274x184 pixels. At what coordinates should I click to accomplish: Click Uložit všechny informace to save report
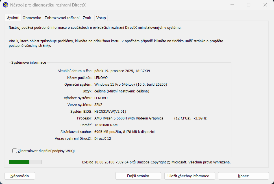[x=190, y=176]
